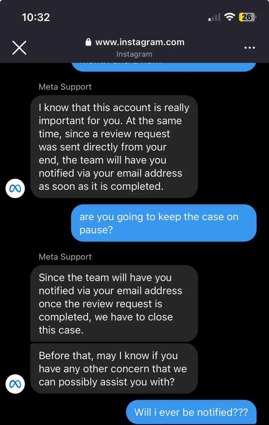Image resolution: width=269 pixels, height=425 pixels.
Task: Tap the 'Instagram' subtitle under the URL
Action: 134,54
